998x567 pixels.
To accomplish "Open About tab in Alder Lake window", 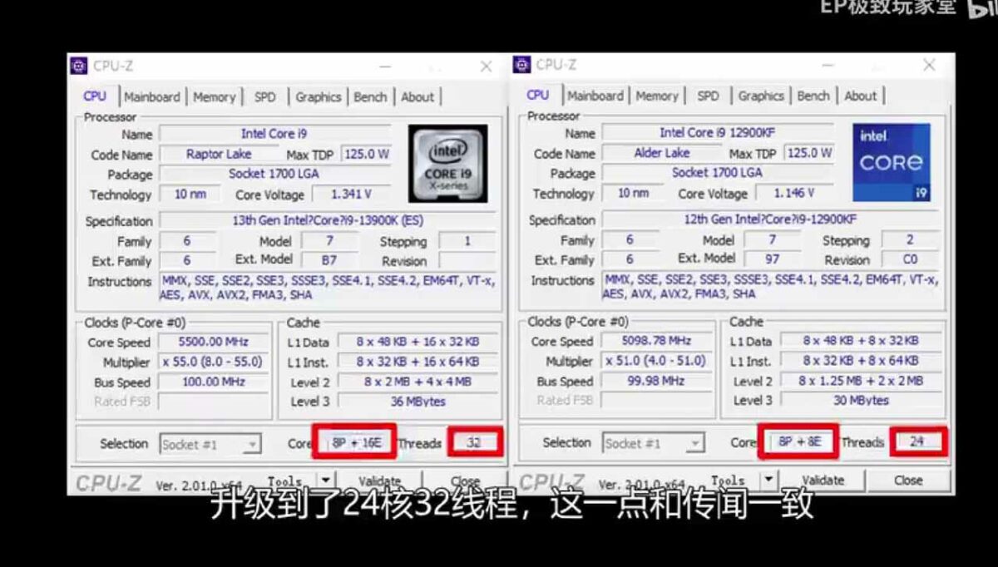I will [861, 96].
